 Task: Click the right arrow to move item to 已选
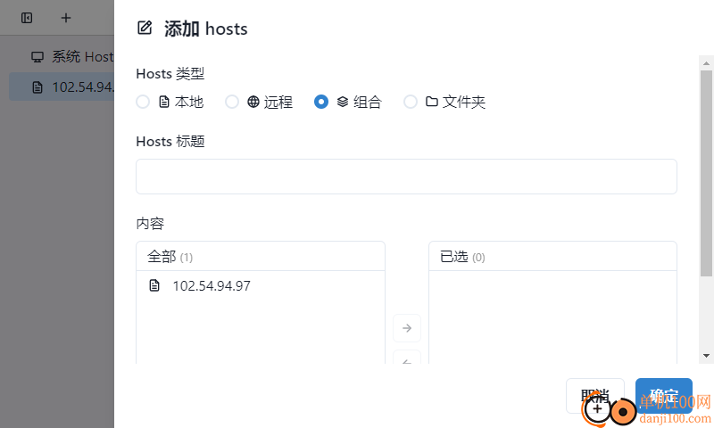[407, 328]
